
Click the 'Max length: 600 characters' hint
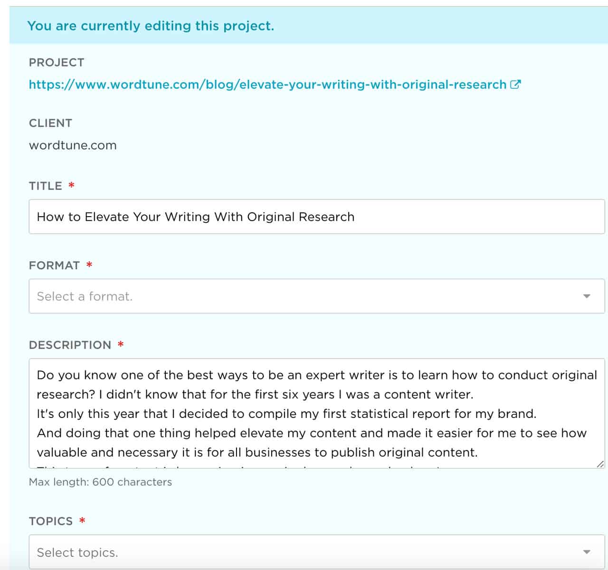100,482
